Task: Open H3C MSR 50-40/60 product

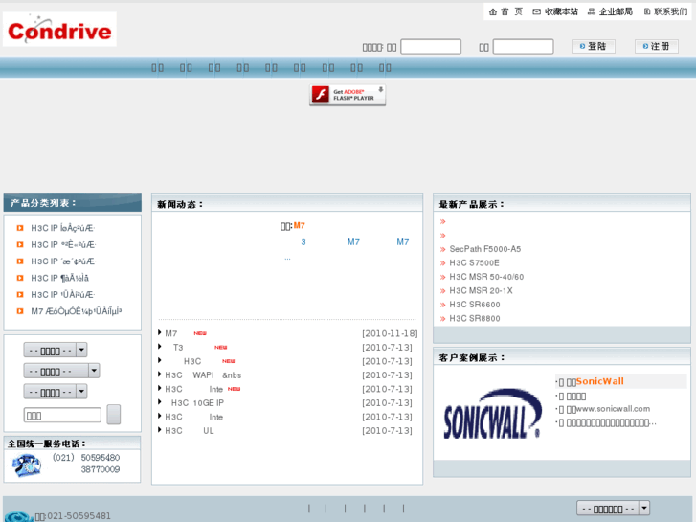Action: coord(486,277)
